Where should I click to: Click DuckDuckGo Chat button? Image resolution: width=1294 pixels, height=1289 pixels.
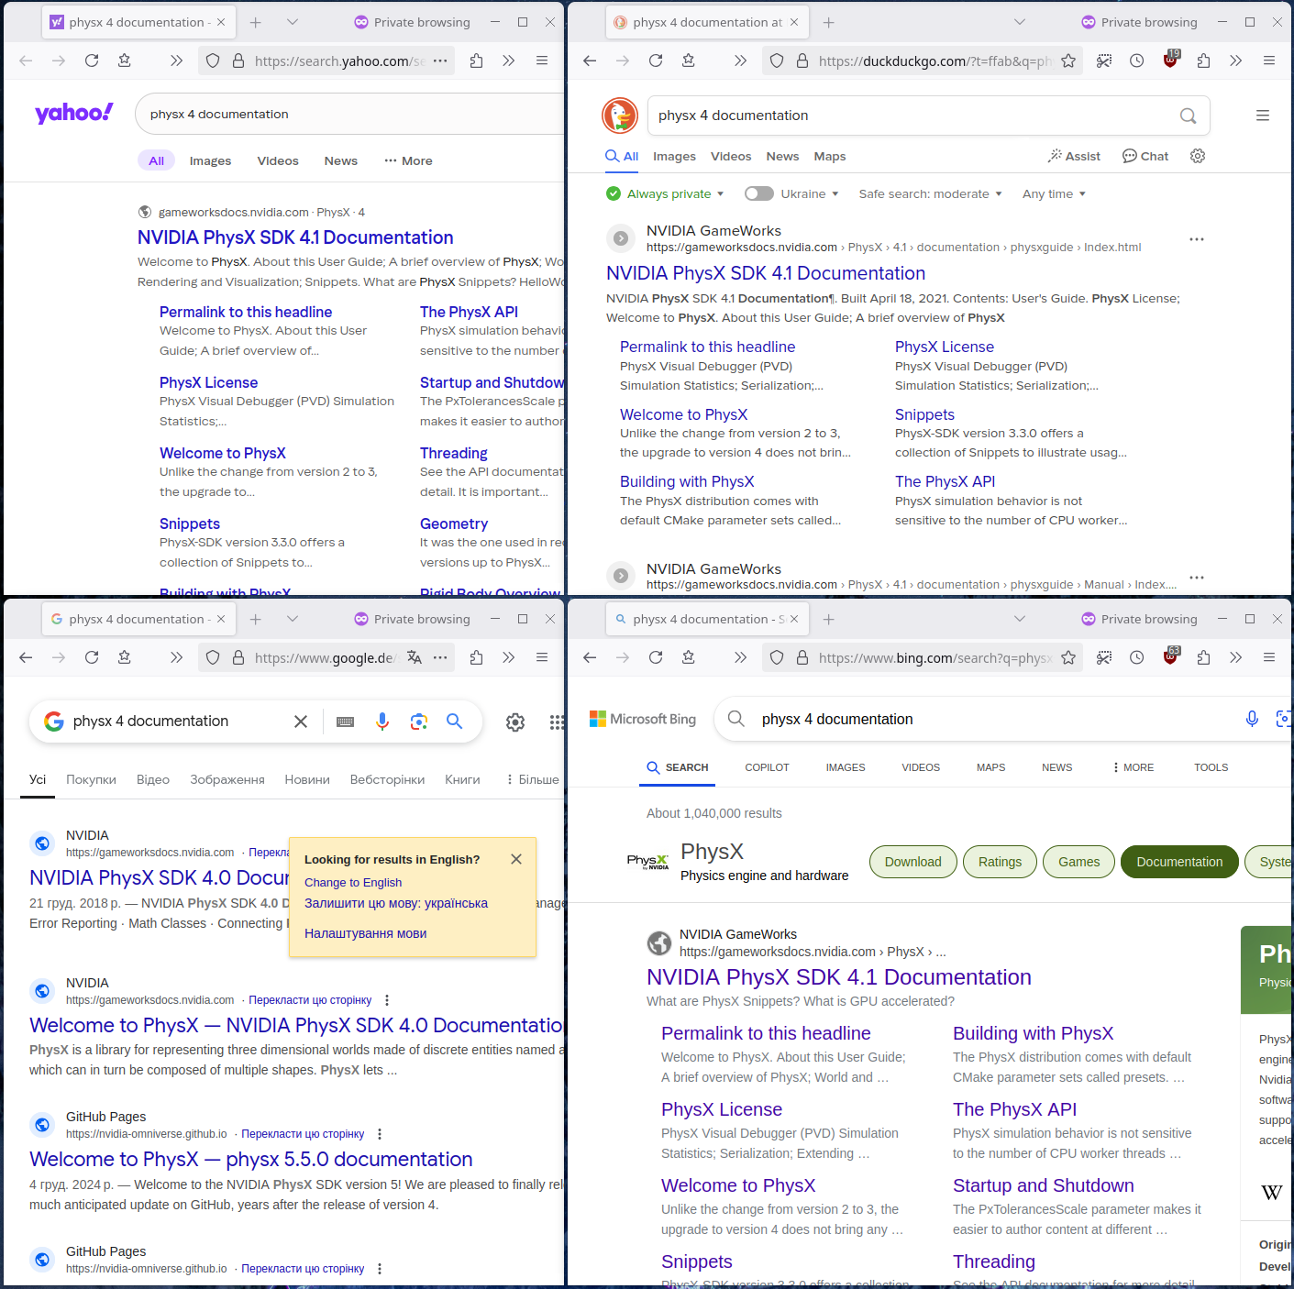coord(1145,156)
